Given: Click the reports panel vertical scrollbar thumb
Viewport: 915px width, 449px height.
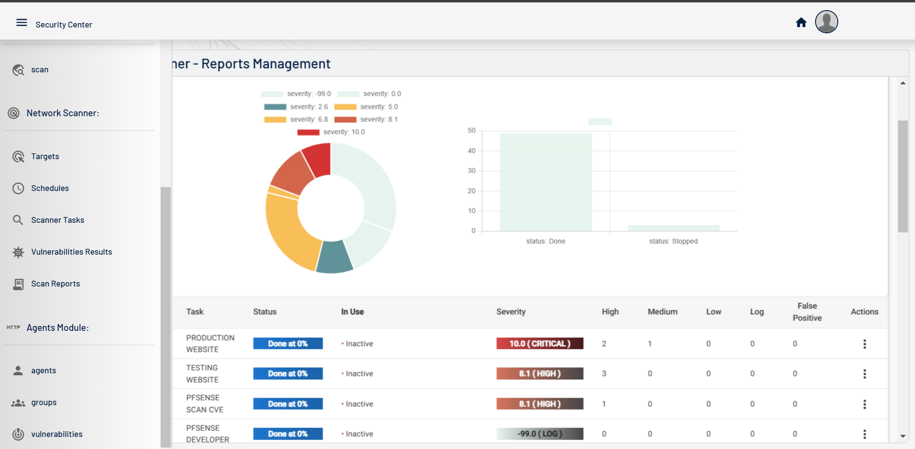Looking at the screenshot, I should 902,176.
